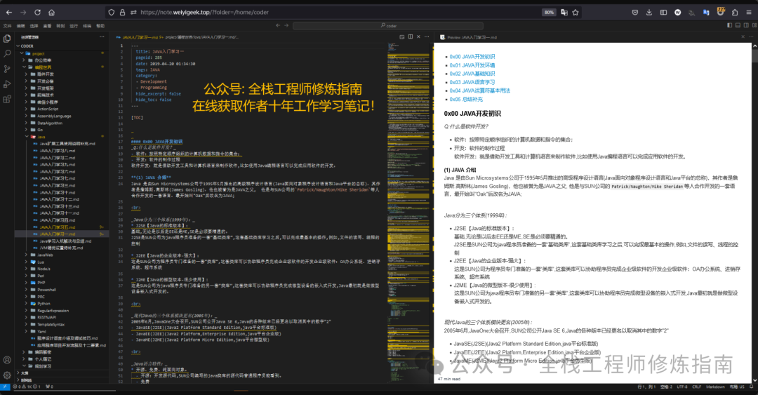Bookmark this page with the star icon
The height and width of the screenshot is (395, 758).
576,13
